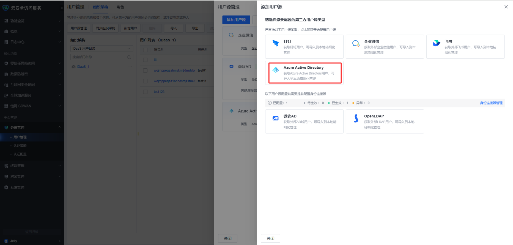Image resolution: width=513 pixels, height=245 pixels.
Task: Click the 终端管理 icon in sidebar
Action: pos(6,166)
